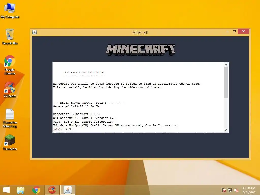Click the 'Java: 1.8.0_51' line
This screenshot has height=195, width=260.
point(83,122)
